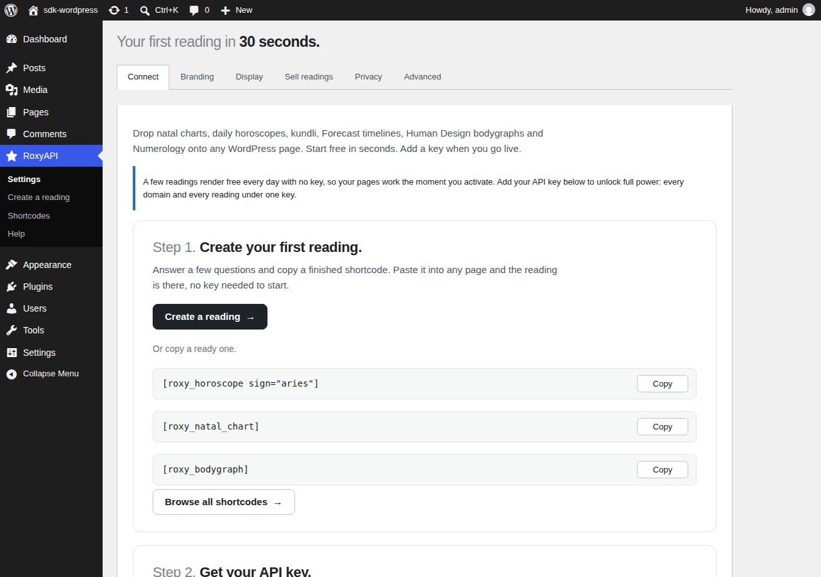Viewport: 821px width, 577px height.
Task: Click the Pages icon in sidebar
Action: pos(12,112)
